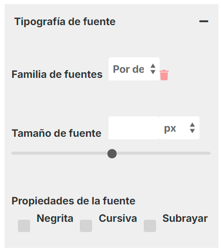Click the 'Familia de fuentes' label

click(57, 74)
